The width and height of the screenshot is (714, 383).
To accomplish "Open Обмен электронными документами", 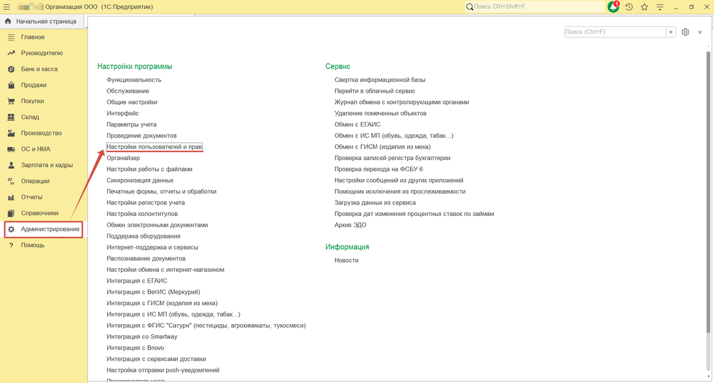I will coord(157,225).
